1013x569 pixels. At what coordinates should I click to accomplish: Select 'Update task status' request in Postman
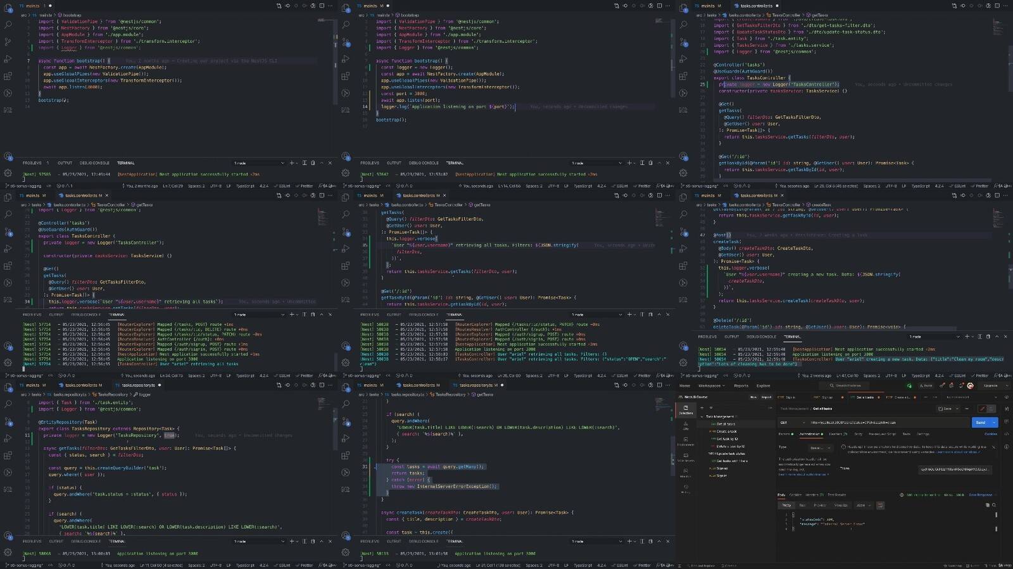click(726, 453)
